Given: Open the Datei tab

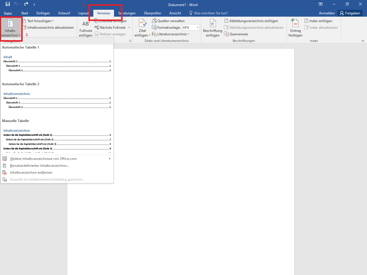Looking at the screenshot, I should click(8, 13).
